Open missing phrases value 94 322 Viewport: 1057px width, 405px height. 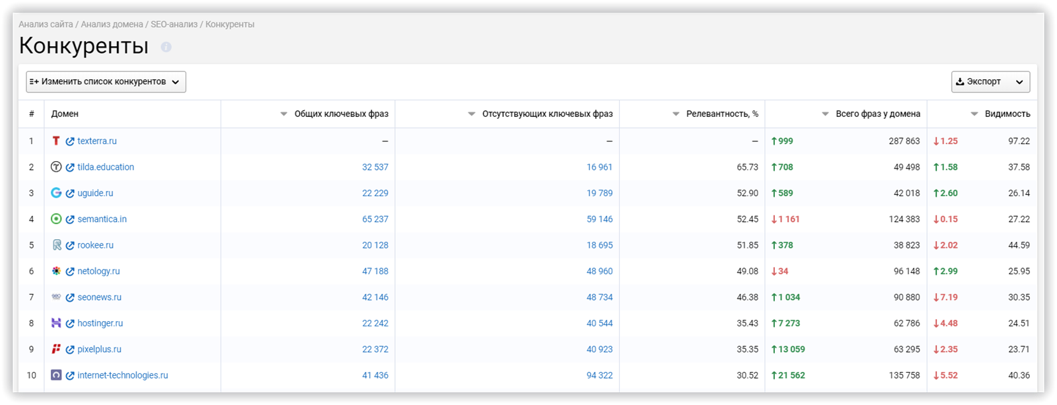[x=600, y=375]
